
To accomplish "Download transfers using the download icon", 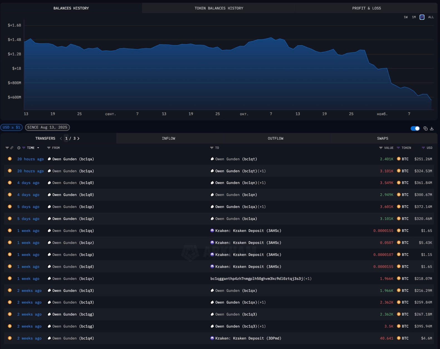I will pos(432,129).
